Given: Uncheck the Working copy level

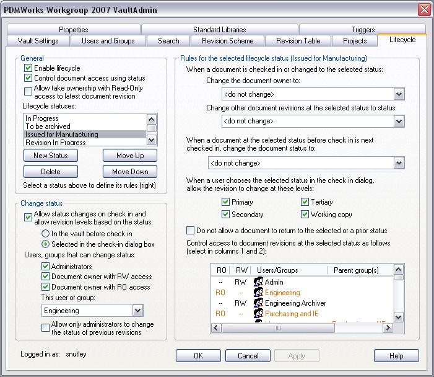Looking at the screenshot, I should click(305, 215).
